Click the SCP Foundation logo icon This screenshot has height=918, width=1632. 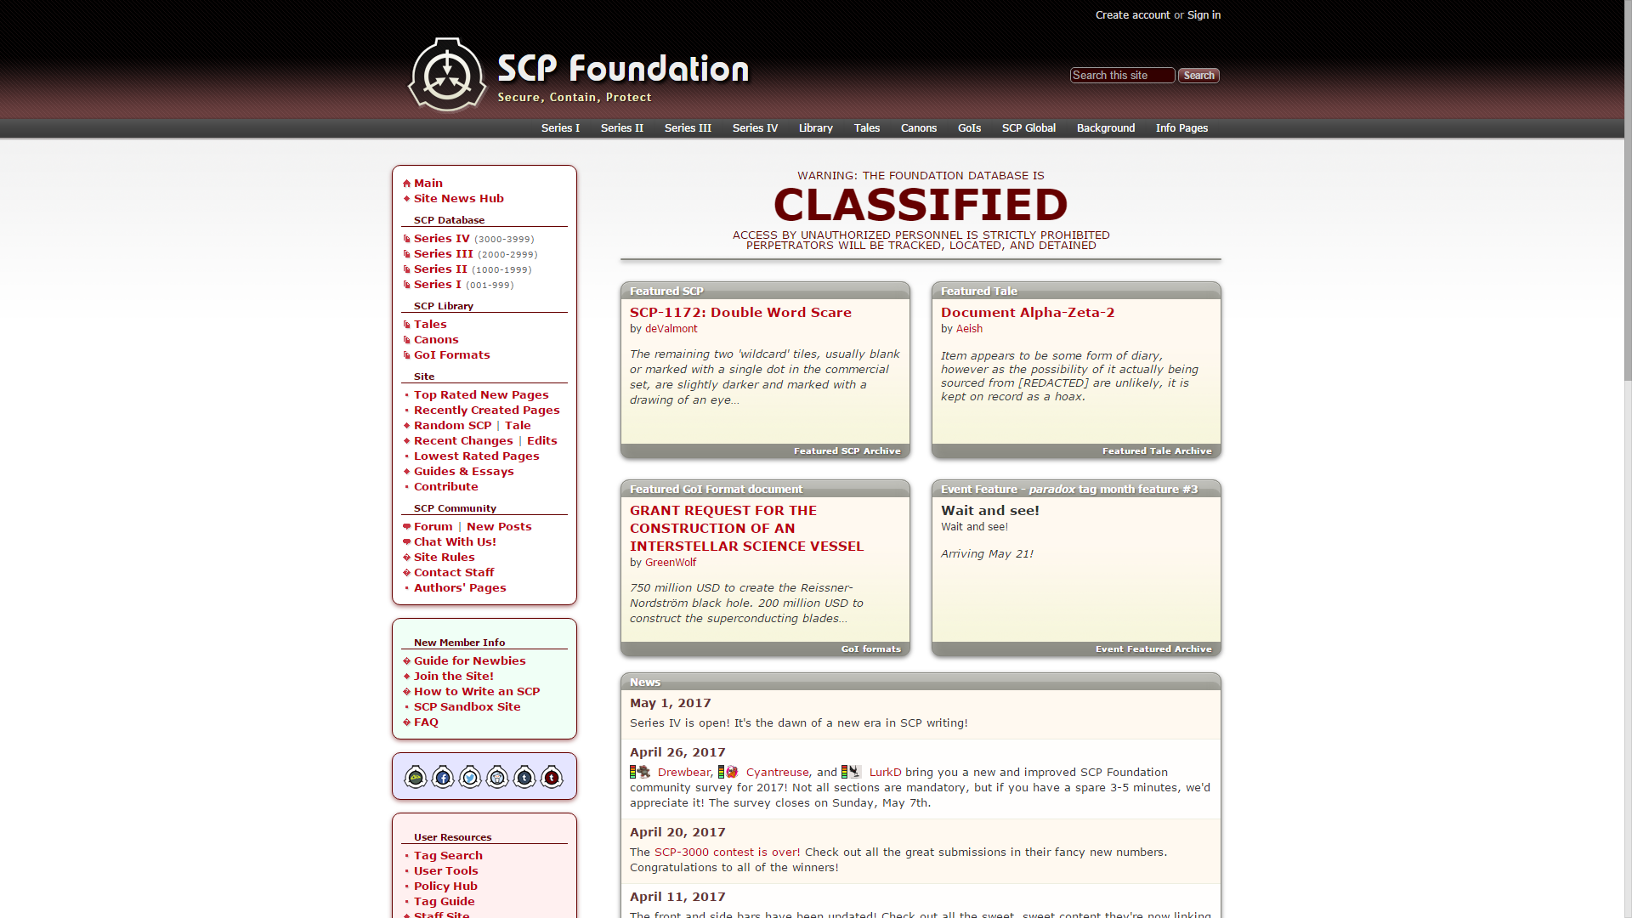coord(444,73)
